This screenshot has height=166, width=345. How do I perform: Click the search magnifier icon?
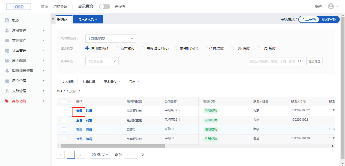(x=300, y=61)
